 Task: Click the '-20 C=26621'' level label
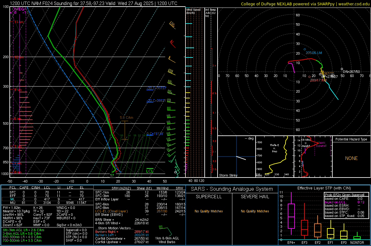click(156, 101)
